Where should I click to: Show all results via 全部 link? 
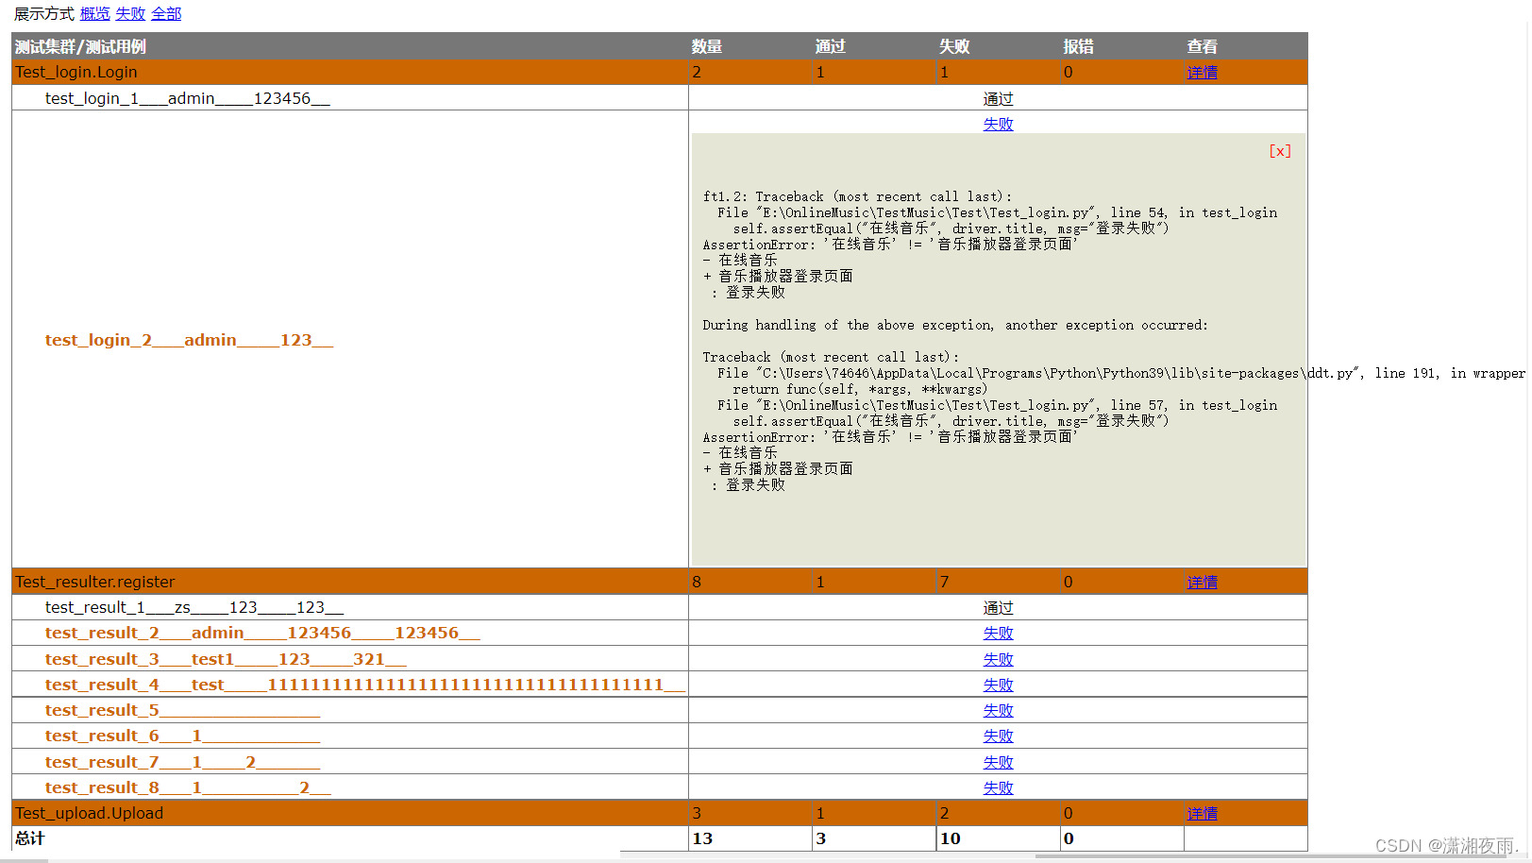point(166,14)
